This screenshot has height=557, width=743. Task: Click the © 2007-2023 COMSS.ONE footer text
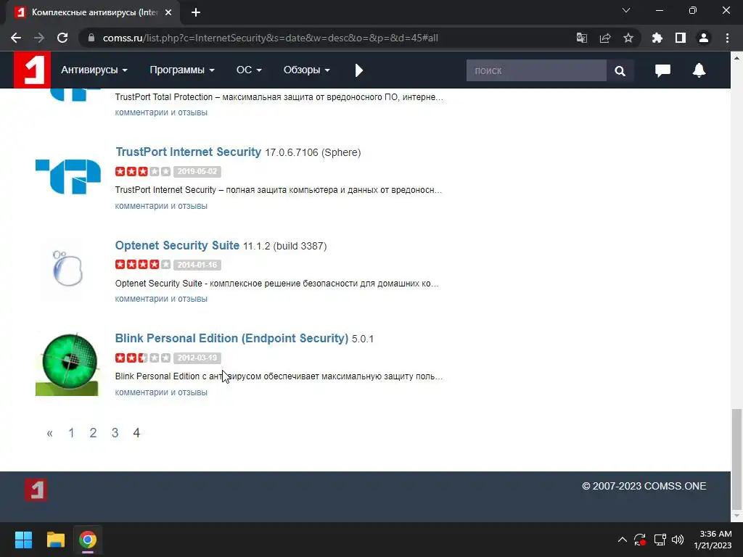coord(644,486)
